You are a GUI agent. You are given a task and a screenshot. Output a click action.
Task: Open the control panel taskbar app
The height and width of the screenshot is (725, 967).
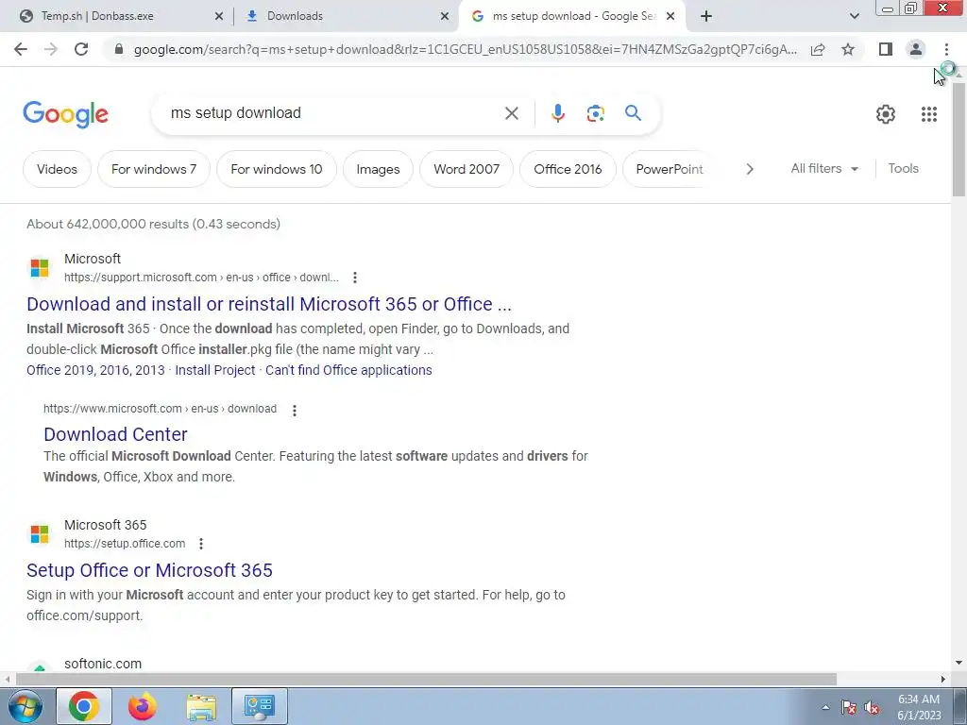click(259, 706)
